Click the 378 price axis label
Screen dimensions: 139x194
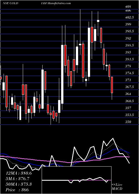click(128, 66)
